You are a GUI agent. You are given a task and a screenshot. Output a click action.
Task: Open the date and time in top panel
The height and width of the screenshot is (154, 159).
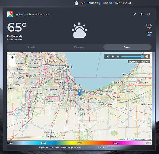110,3
